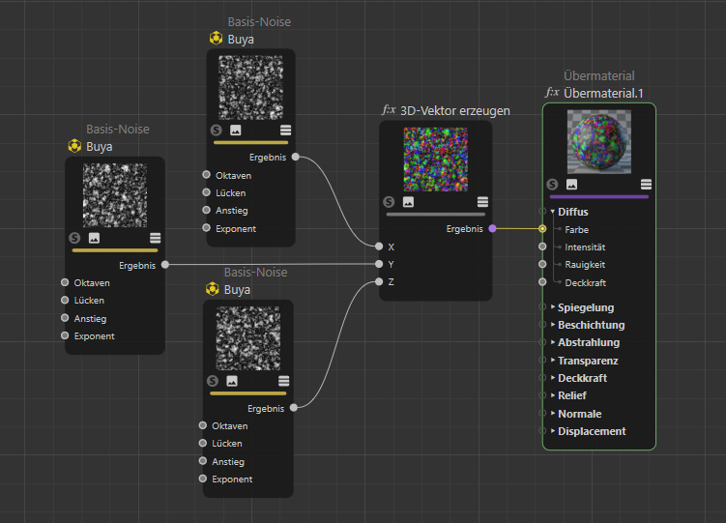Viewport: 726px width, 523px height.
Task: Click preview image icon on Übermaterial node
Action: pyautogui.click(x=572, y=184)
